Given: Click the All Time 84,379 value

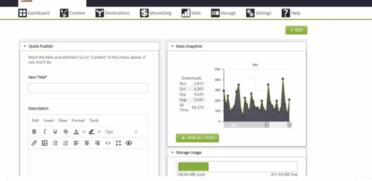Looking at the screenshot, I should [197, 107].
